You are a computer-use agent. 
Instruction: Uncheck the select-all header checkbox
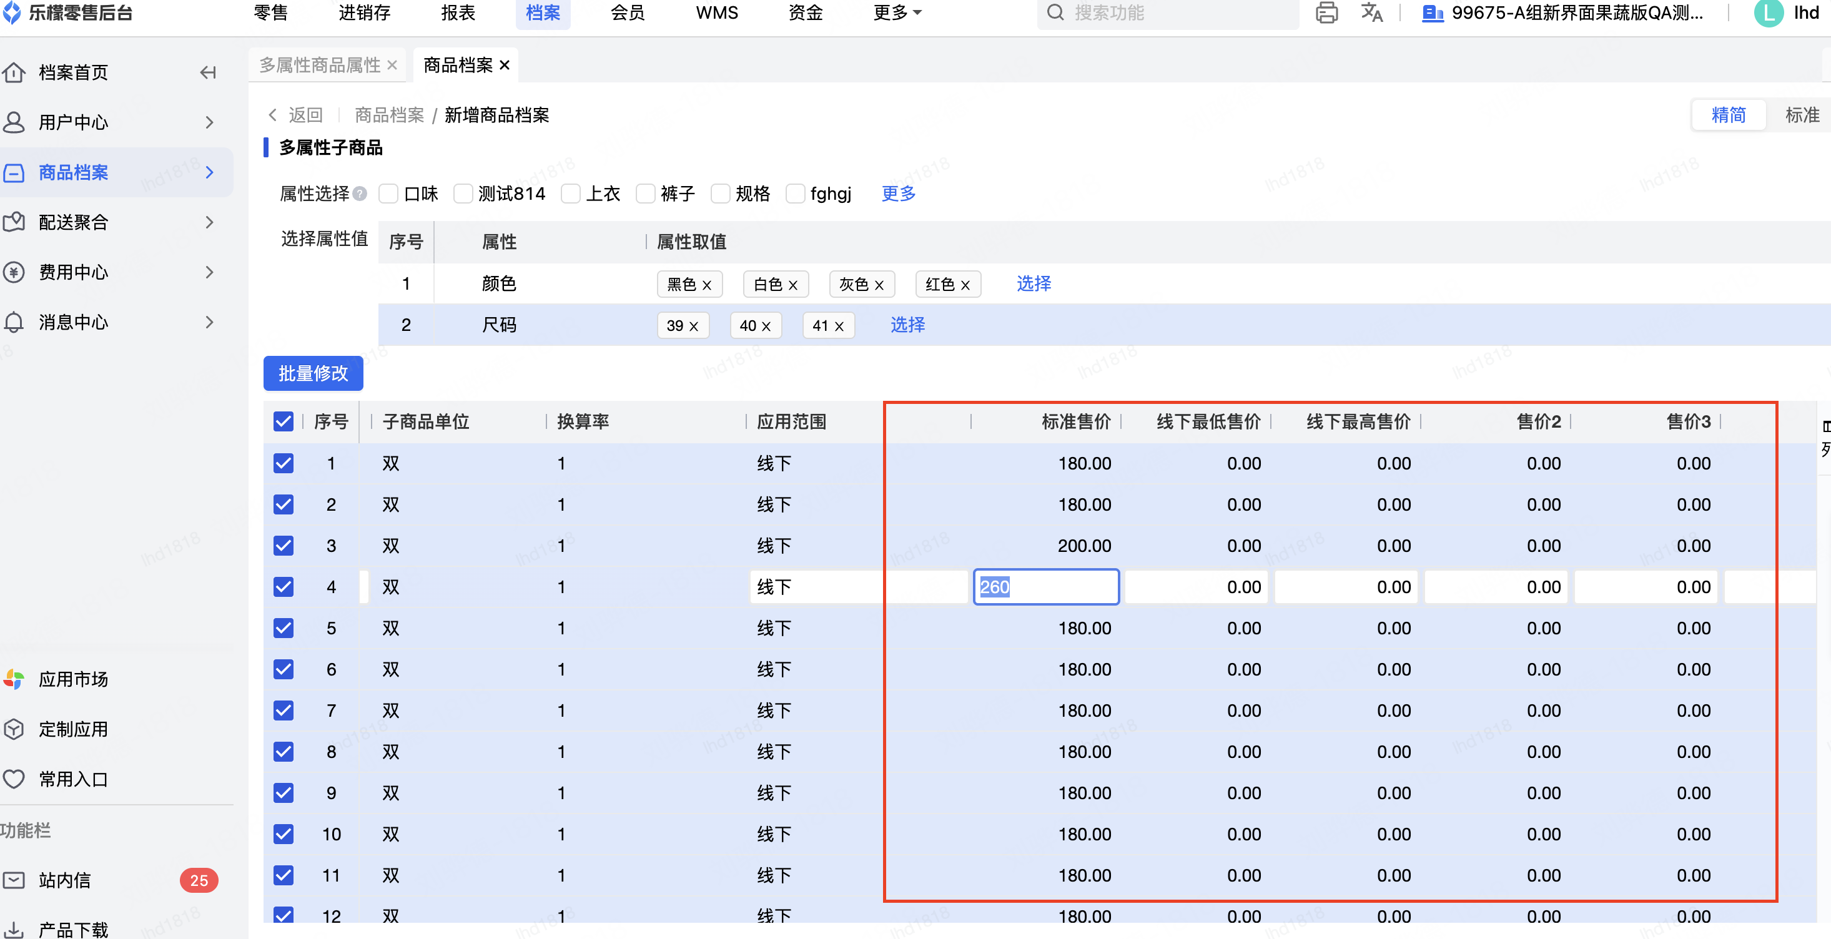[x=283, y=421]
